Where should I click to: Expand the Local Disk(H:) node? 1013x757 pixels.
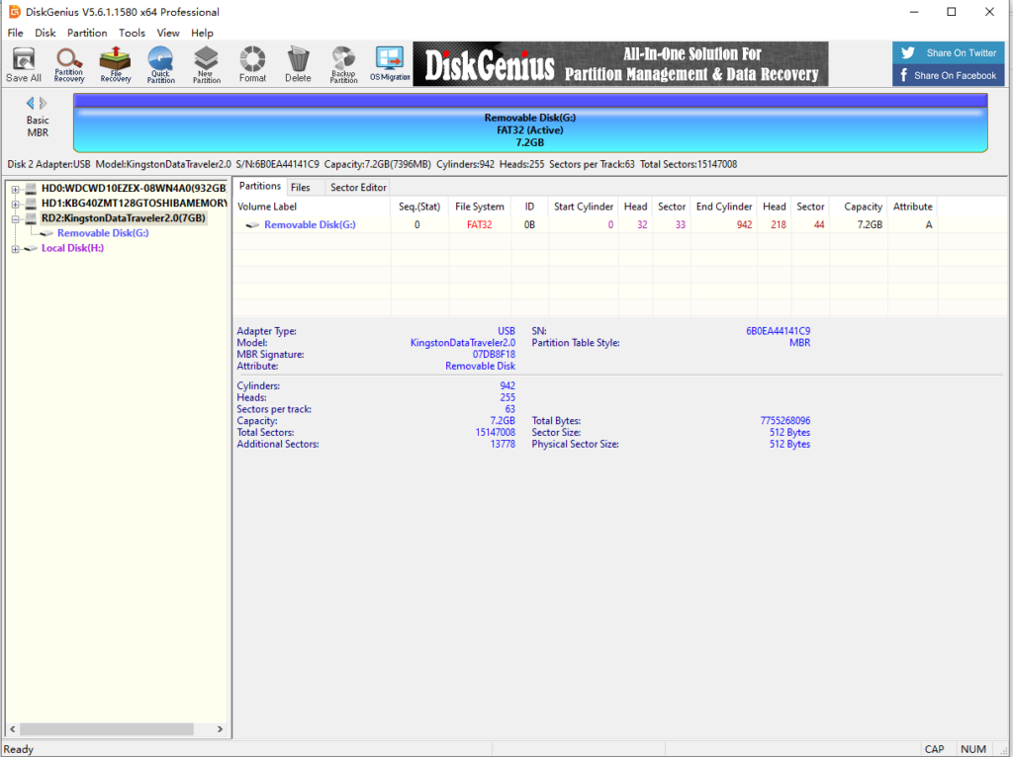point(15,248)
